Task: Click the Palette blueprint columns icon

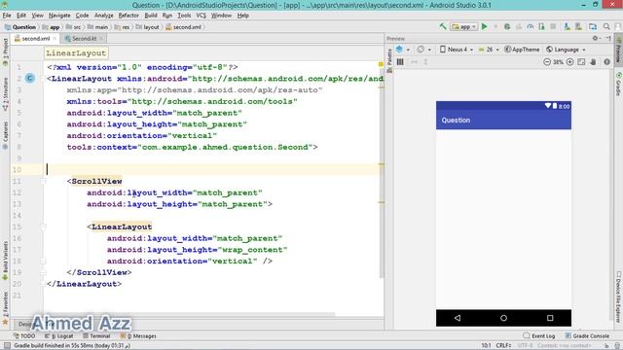Action: coord(400,62)
